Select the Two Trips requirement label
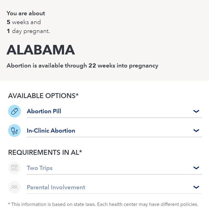The image size is (209, 209). [x=40, y=168]
